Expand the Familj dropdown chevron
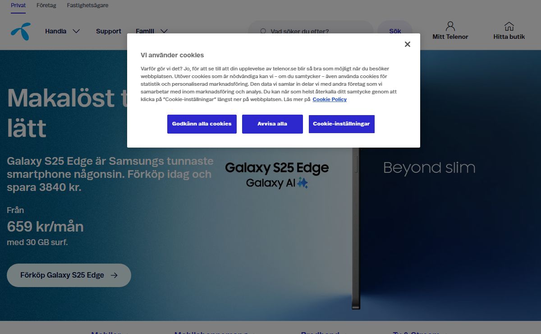Viewport: 541px width, 334px height. 164,31
